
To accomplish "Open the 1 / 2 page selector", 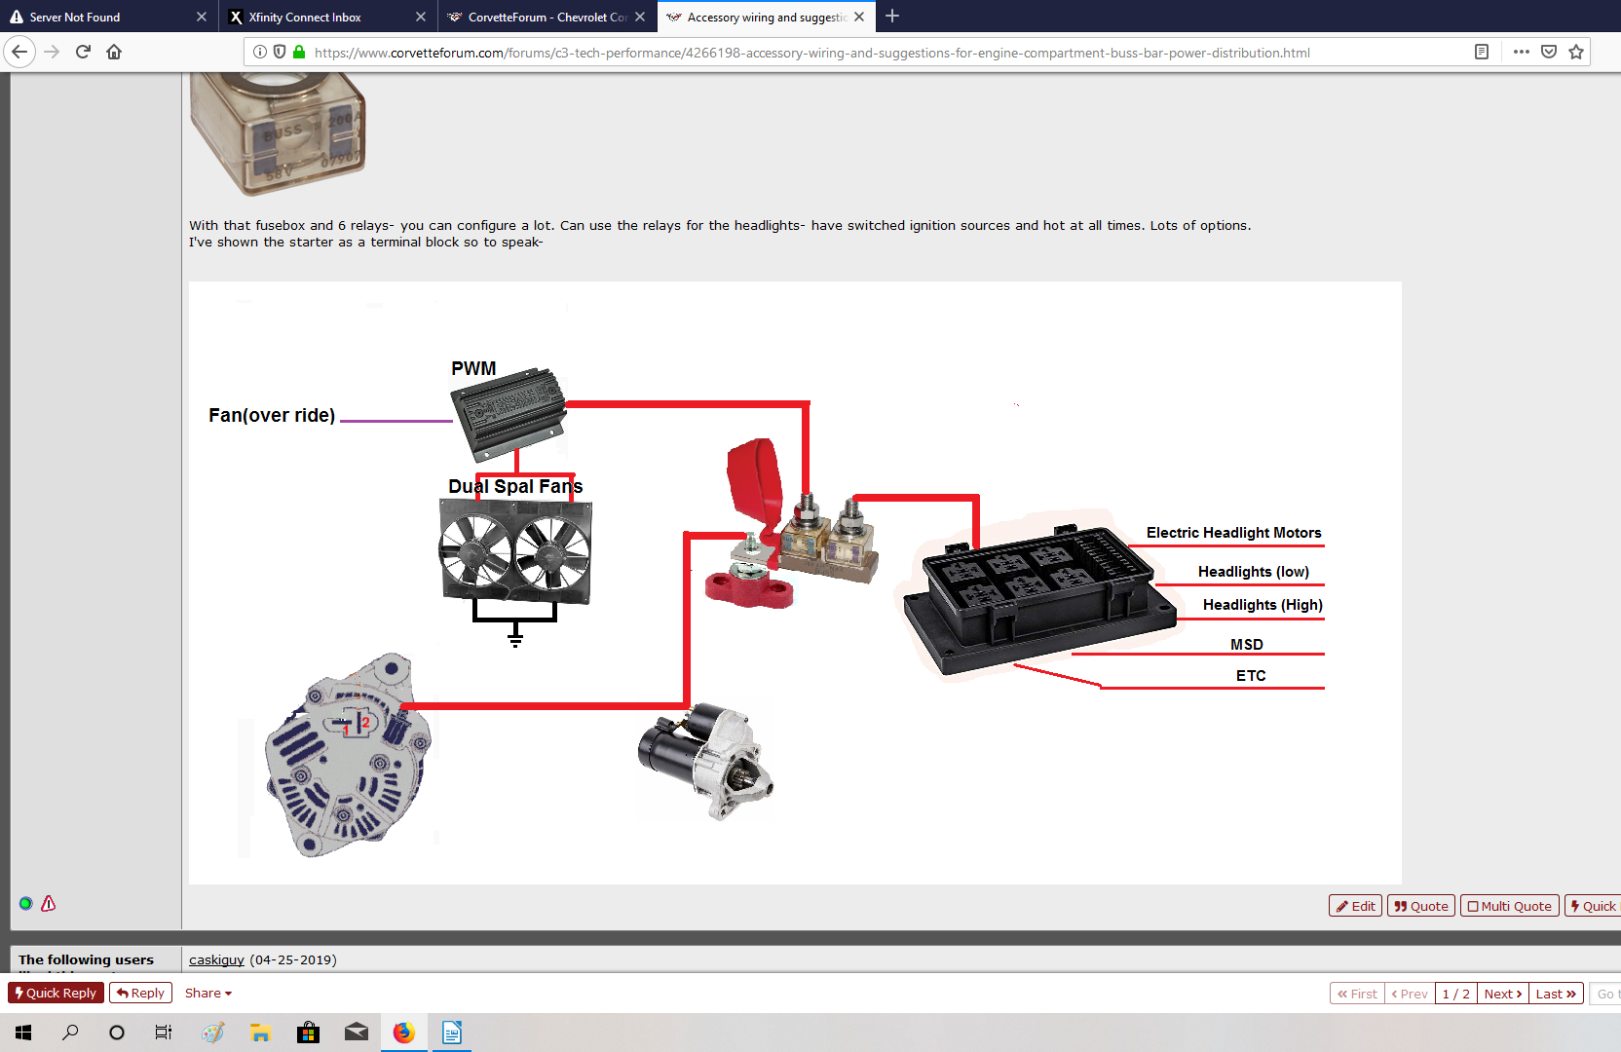I will pyautogui.click(x=1455, y=994).
